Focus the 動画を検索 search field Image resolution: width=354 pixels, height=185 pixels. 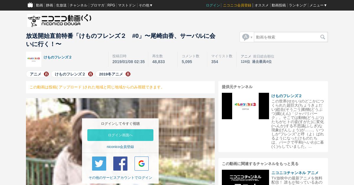pyautogui.click(x=287, y=37)
